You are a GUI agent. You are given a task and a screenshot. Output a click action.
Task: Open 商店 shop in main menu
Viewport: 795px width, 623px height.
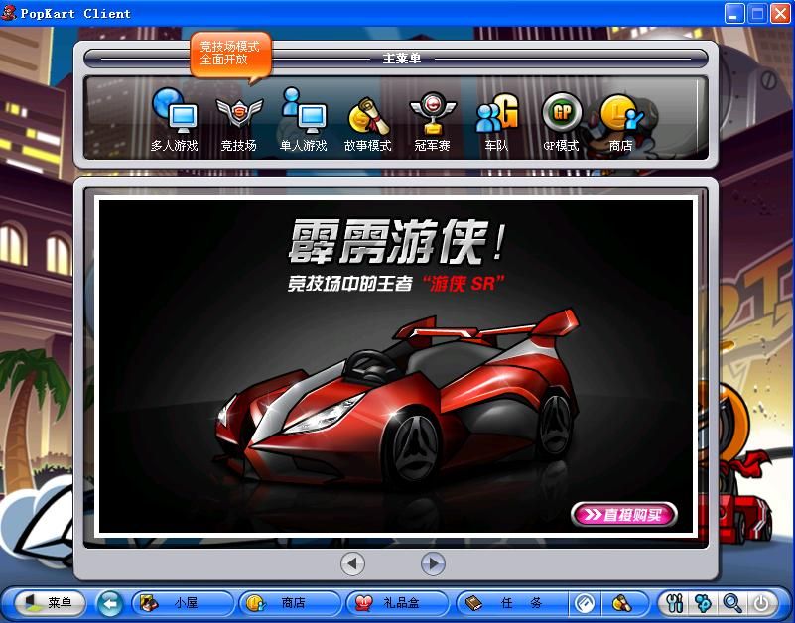point(621,120)
